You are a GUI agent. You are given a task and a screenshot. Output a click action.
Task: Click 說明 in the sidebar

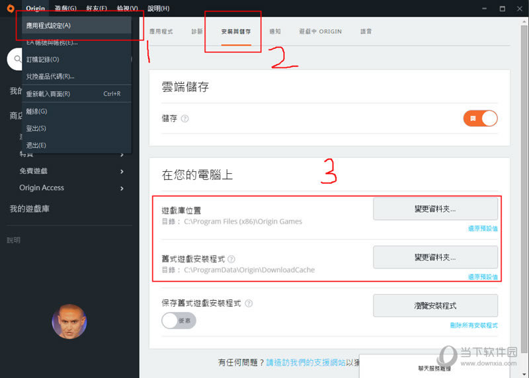(13, 240)
